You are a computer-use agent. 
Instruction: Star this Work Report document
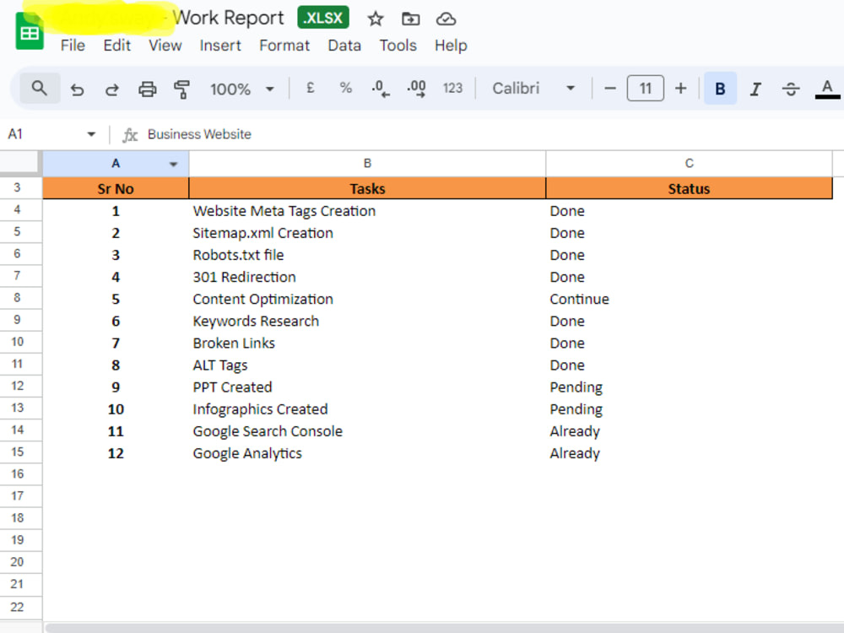click(376, 19)
